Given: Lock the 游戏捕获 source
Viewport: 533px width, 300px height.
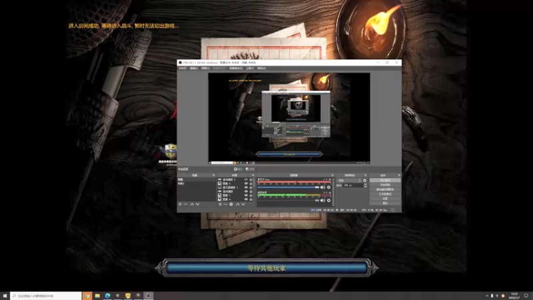Looking at the screenshot, I should click(251, 191).
